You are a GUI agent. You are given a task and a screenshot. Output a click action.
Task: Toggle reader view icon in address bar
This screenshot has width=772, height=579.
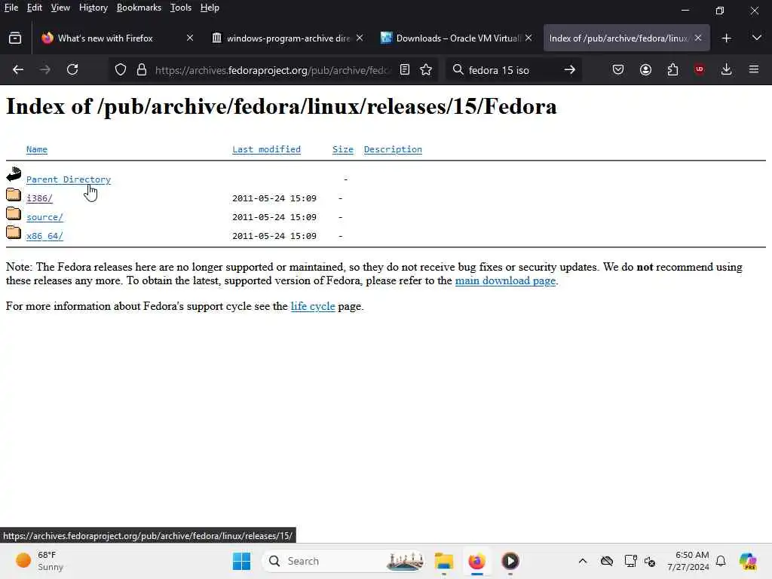[x=405, y=70]
